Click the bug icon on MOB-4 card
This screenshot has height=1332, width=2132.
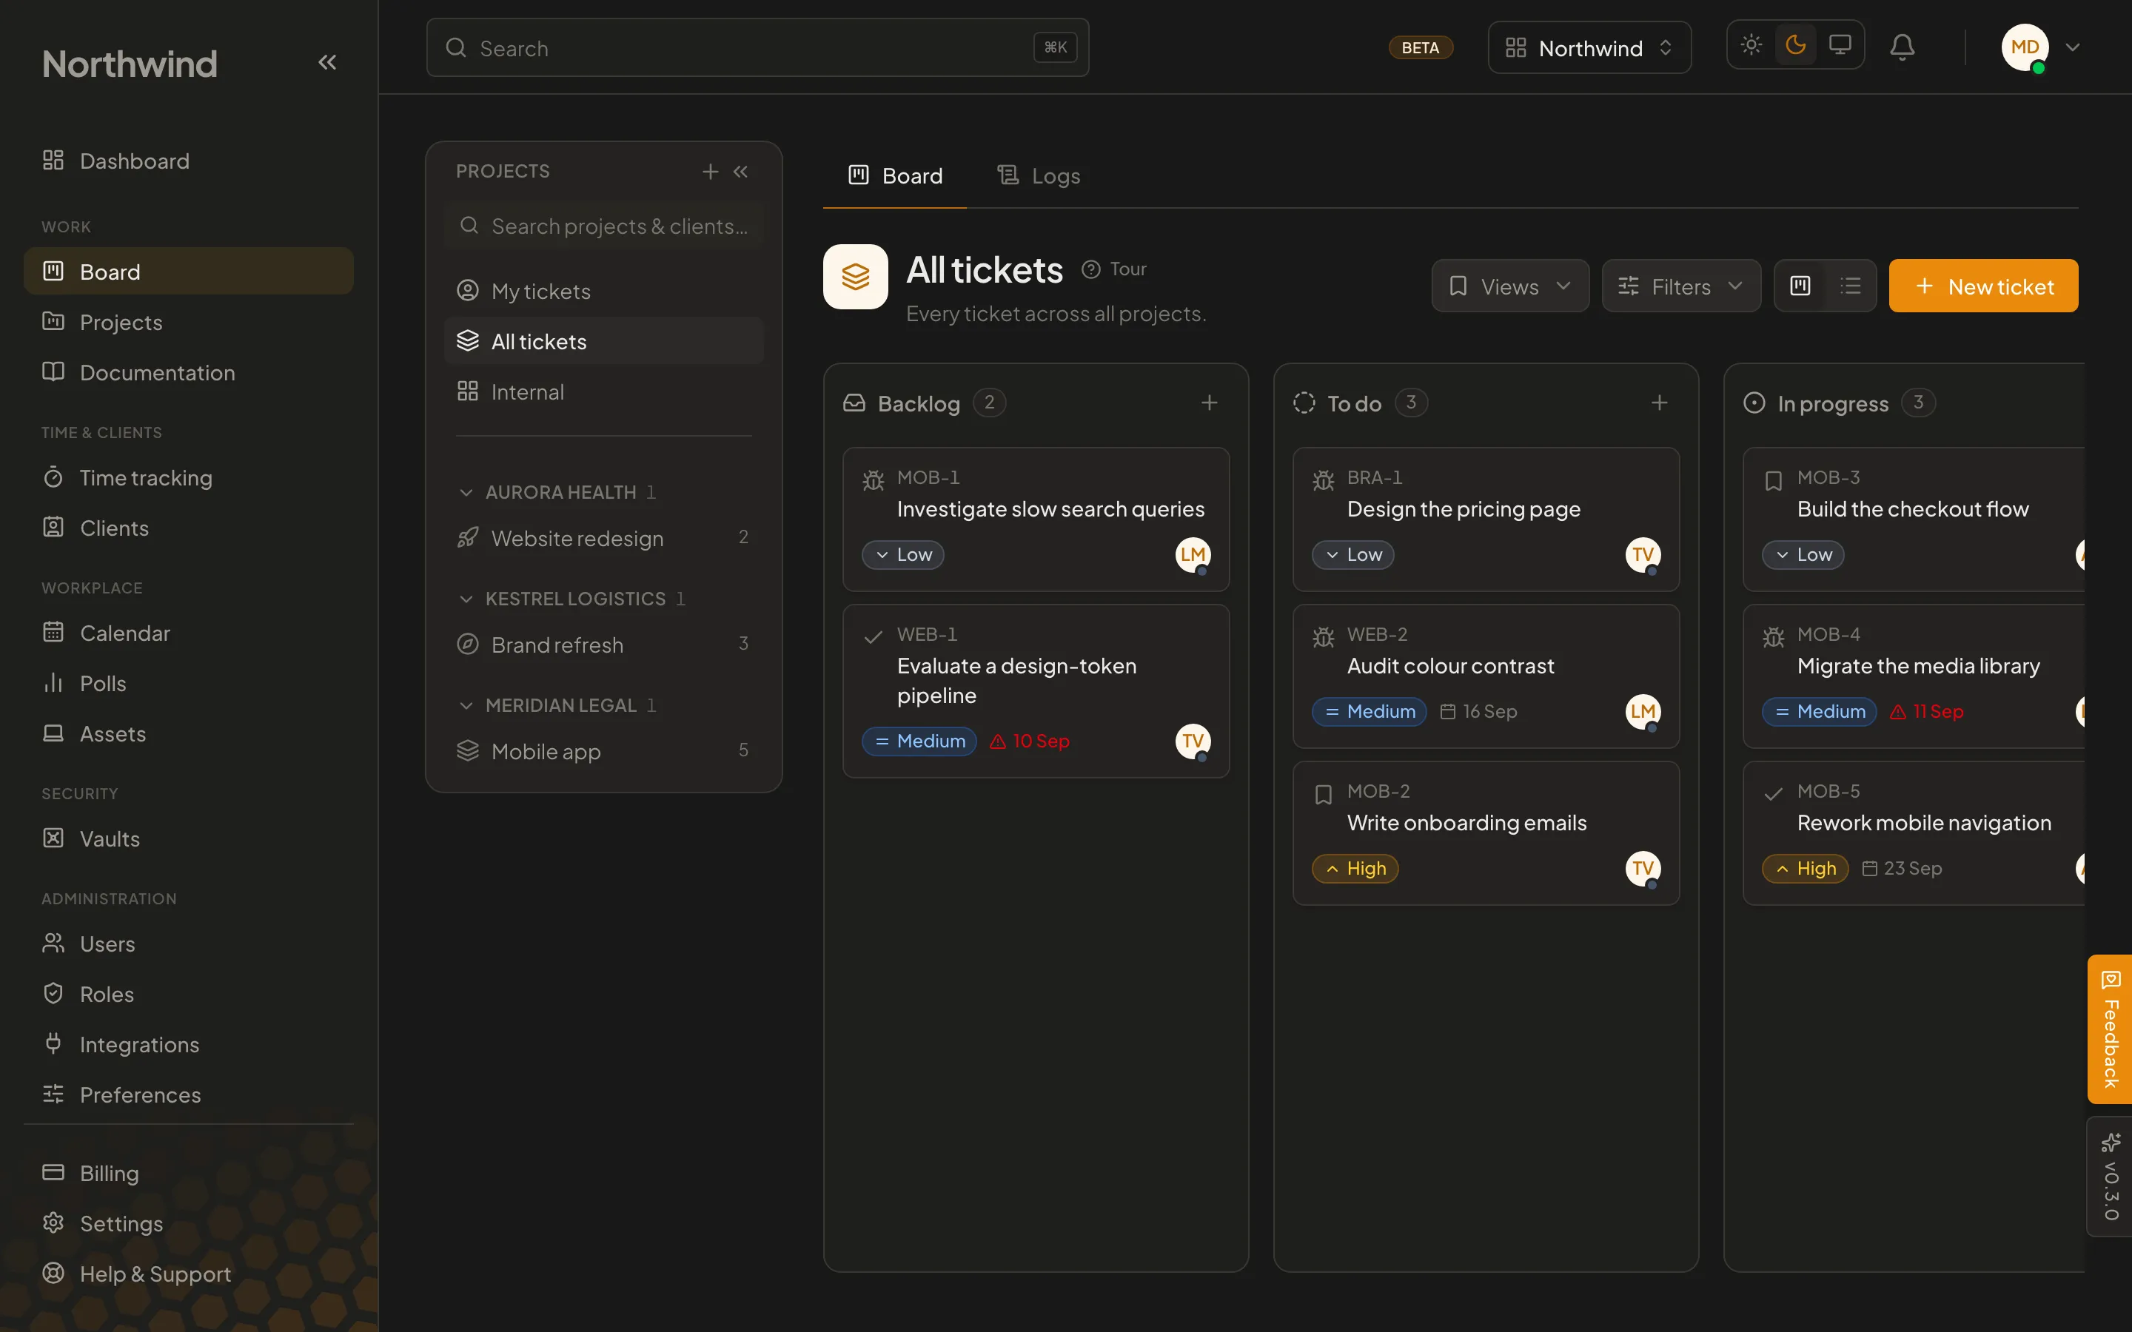1774,637
